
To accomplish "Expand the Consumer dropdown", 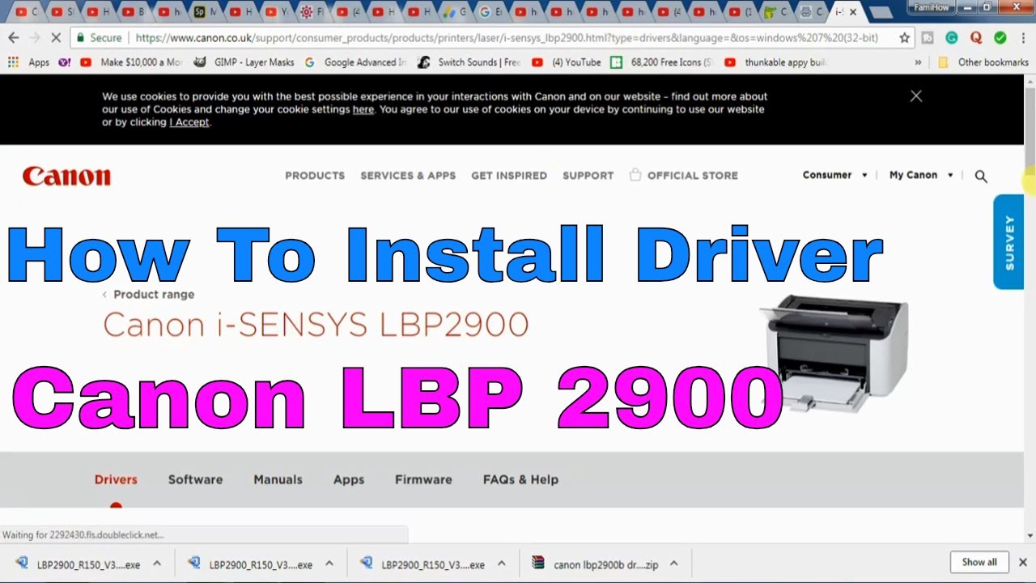I will [x=834, y=175].
